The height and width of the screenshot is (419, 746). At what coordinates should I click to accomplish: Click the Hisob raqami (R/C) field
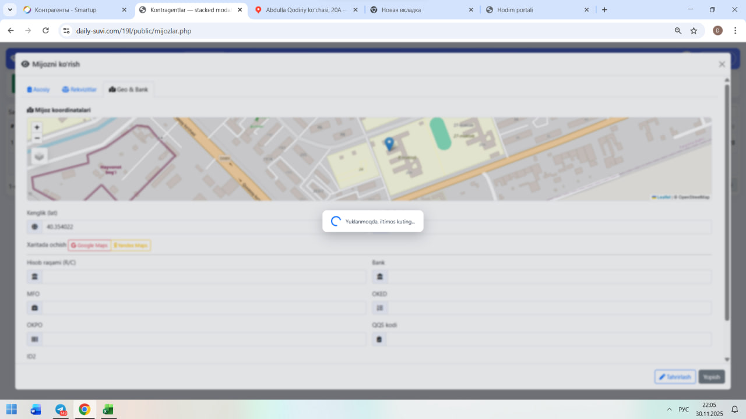[x=204, y=276]
